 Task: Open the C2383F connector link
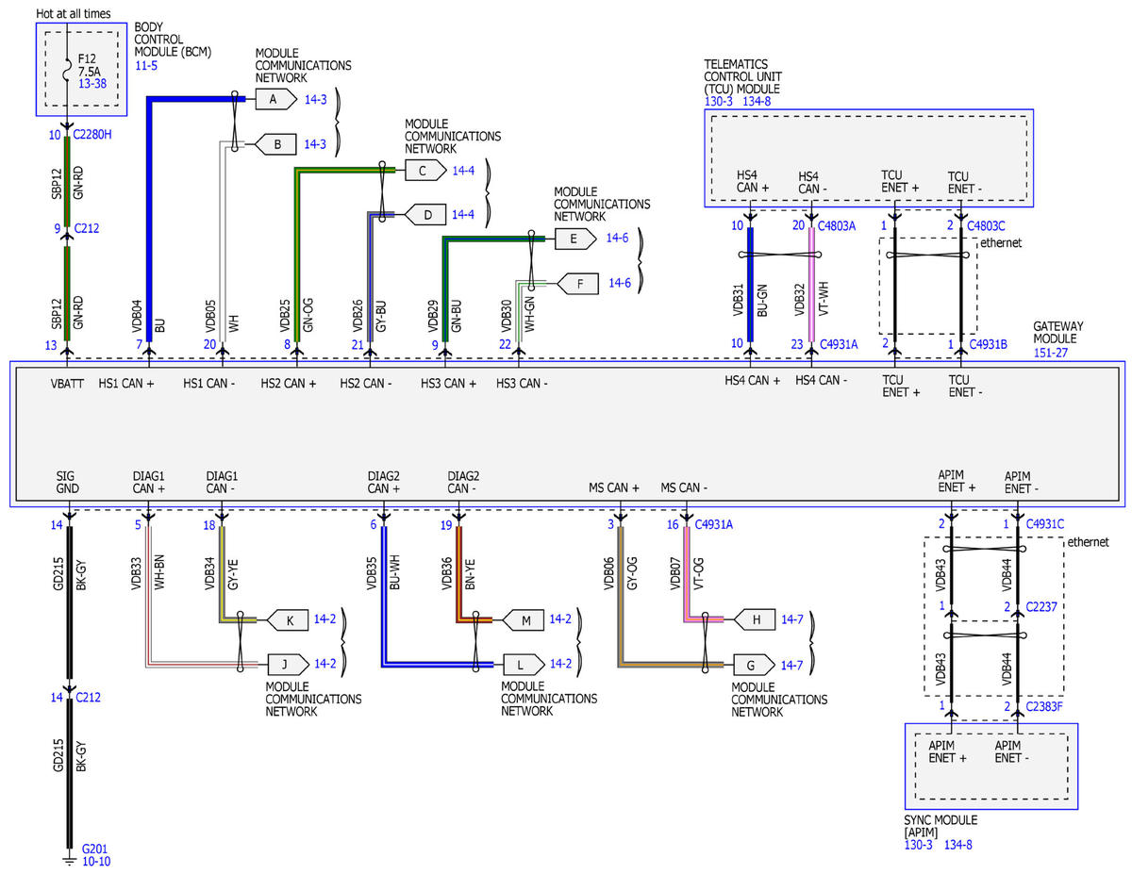(x=1044, y=706)
